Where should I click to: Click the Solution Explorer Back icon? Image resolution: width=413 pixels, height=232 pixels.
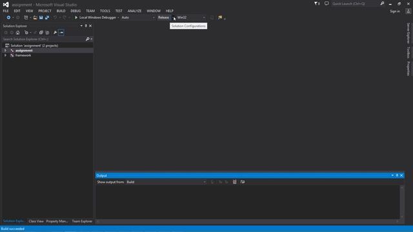coord(6,33)
